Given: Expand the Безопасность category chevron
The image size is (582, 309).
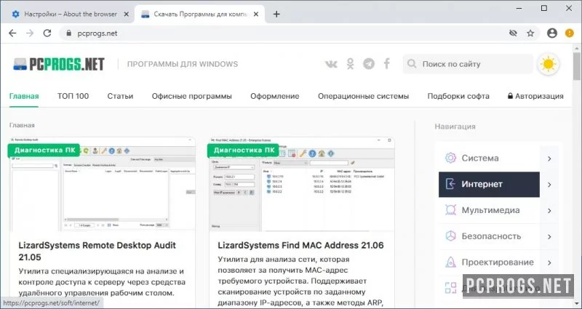Looking at the screenshot, I should 550,237.
